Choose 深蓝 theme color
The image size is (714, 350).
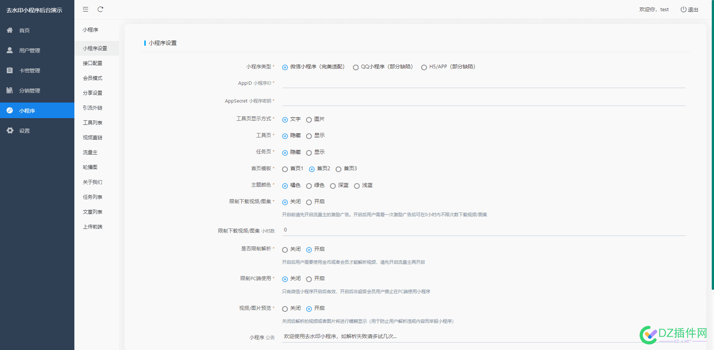[333, 186]
